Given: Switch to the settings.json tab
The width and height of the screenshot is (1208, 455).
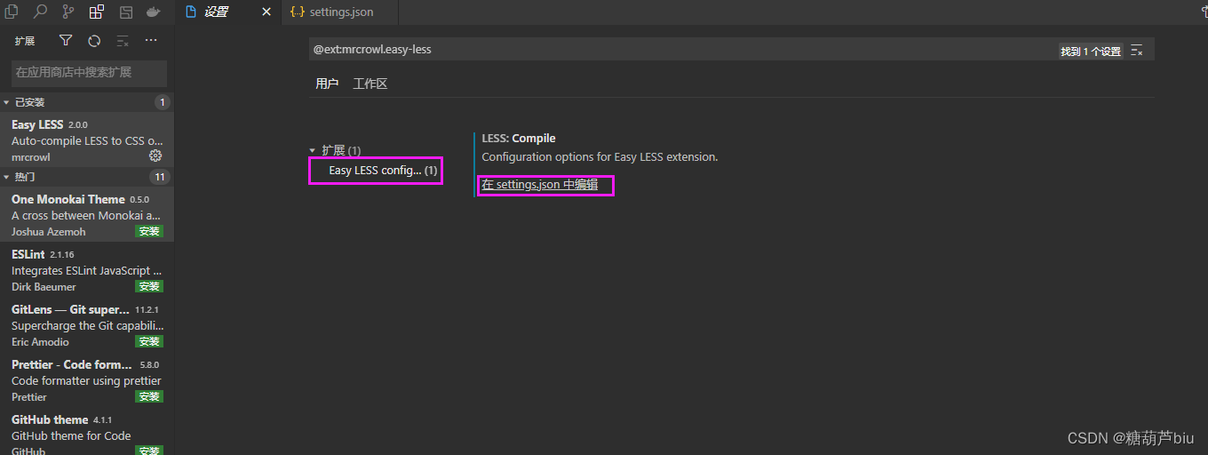Looking at the screenshot, I should coord(339,12).
